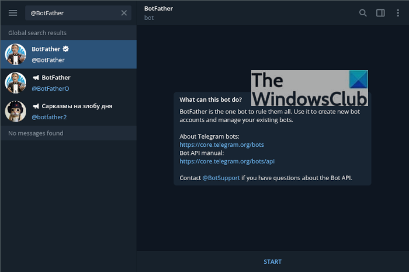The width and height of the screenshot is (409, 272).
Task: Open the @BotFatherO channel result
Action: (68, 82)
